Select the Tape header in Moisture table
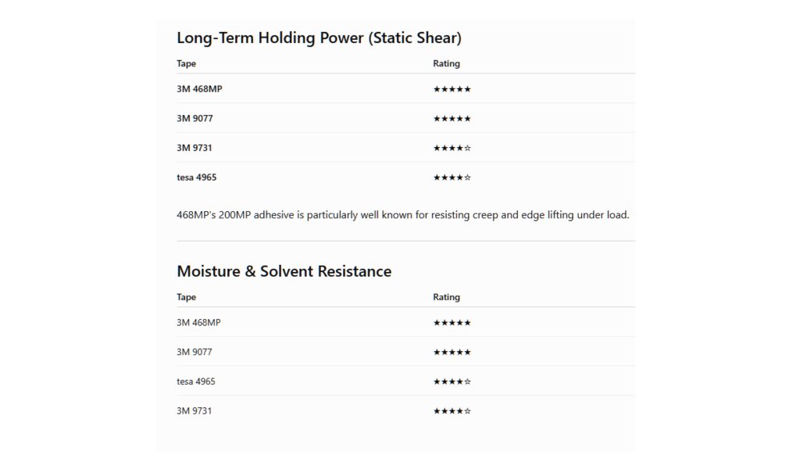Screen dimensions: 800x469 tap(186, 297)
